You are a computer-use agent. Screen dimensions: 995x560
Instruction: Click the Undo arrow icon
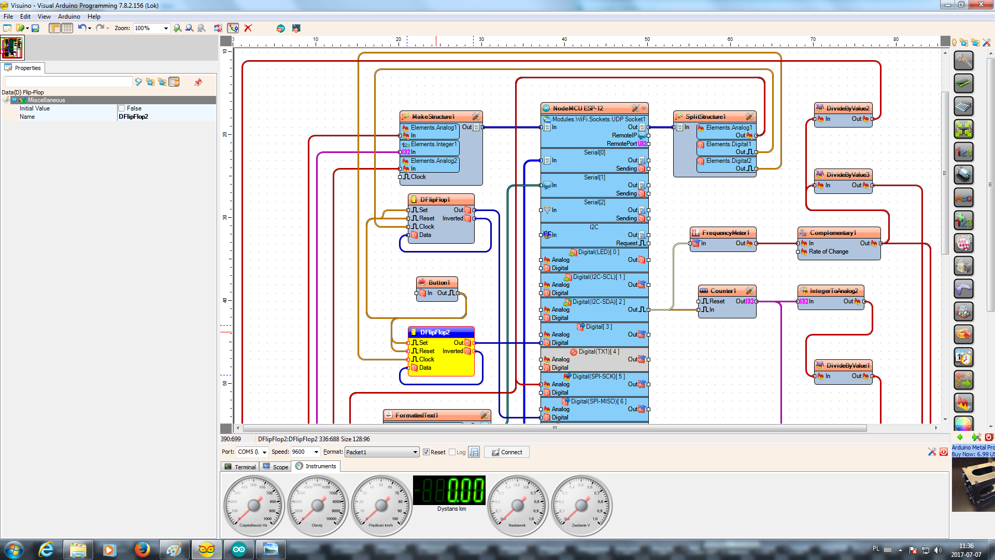tap(82, 27)
